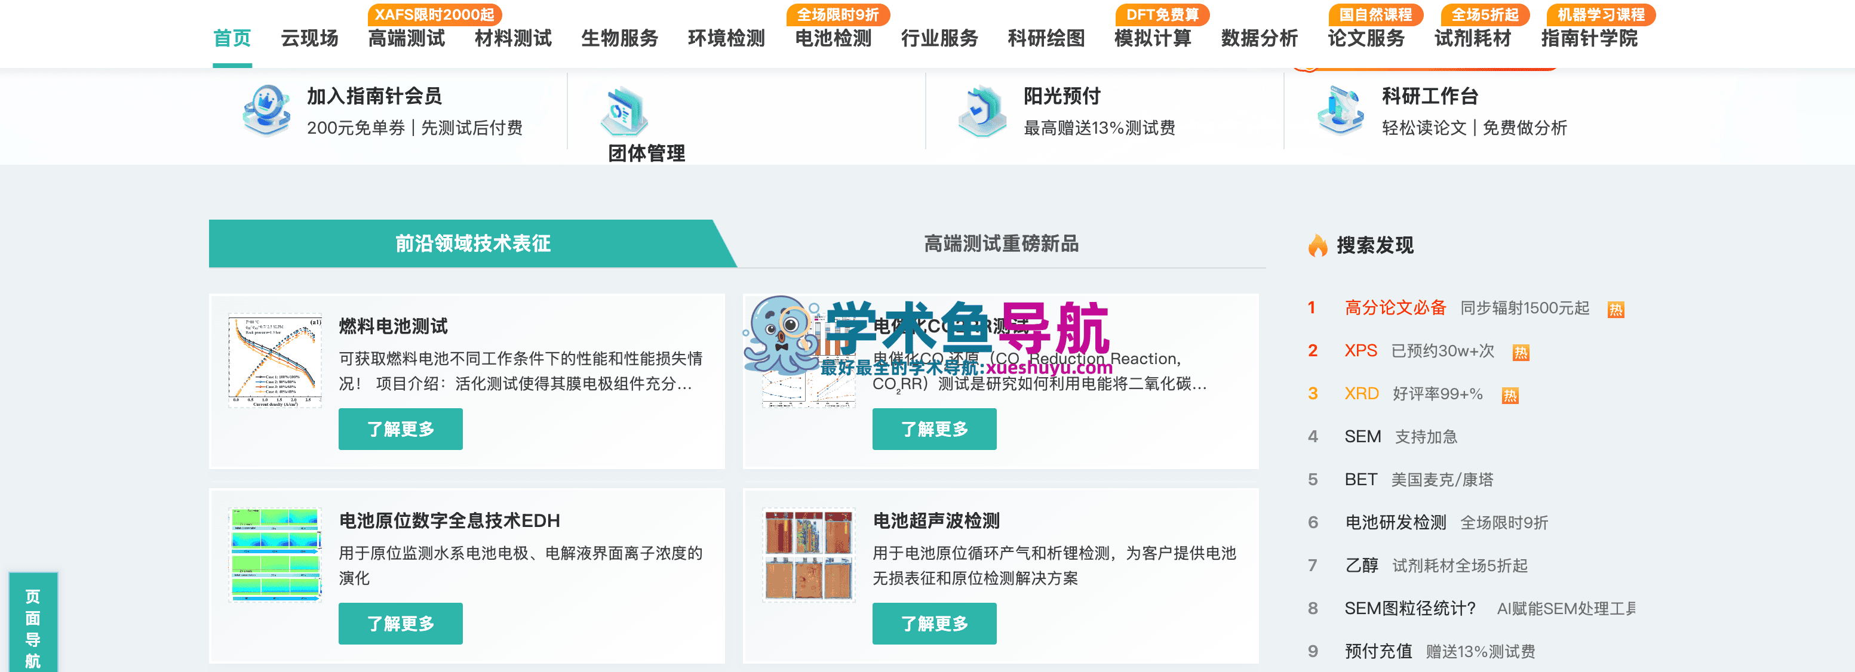
Task: Open hot search 电池研发检测
Action: coord(1395,523)
